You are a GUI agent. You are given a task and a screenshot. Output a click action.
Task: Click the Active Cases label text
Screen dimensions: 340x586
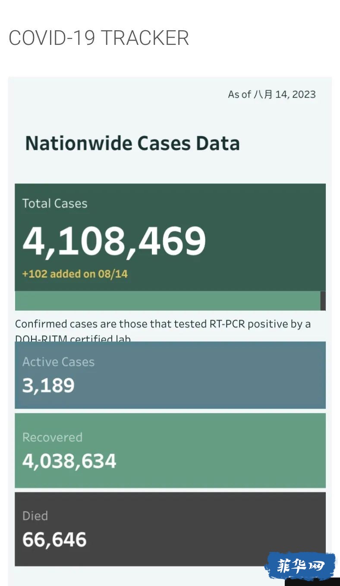[58, 362]
